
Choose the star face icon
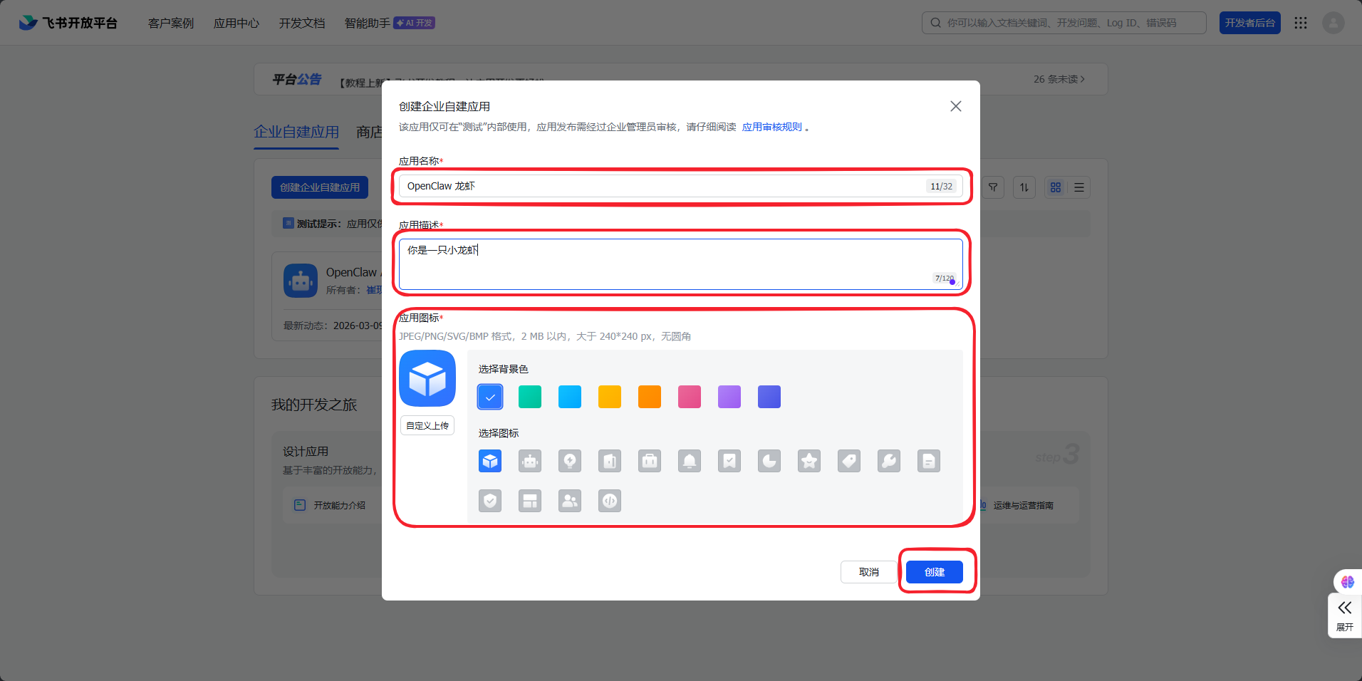[x=809, y=462]
